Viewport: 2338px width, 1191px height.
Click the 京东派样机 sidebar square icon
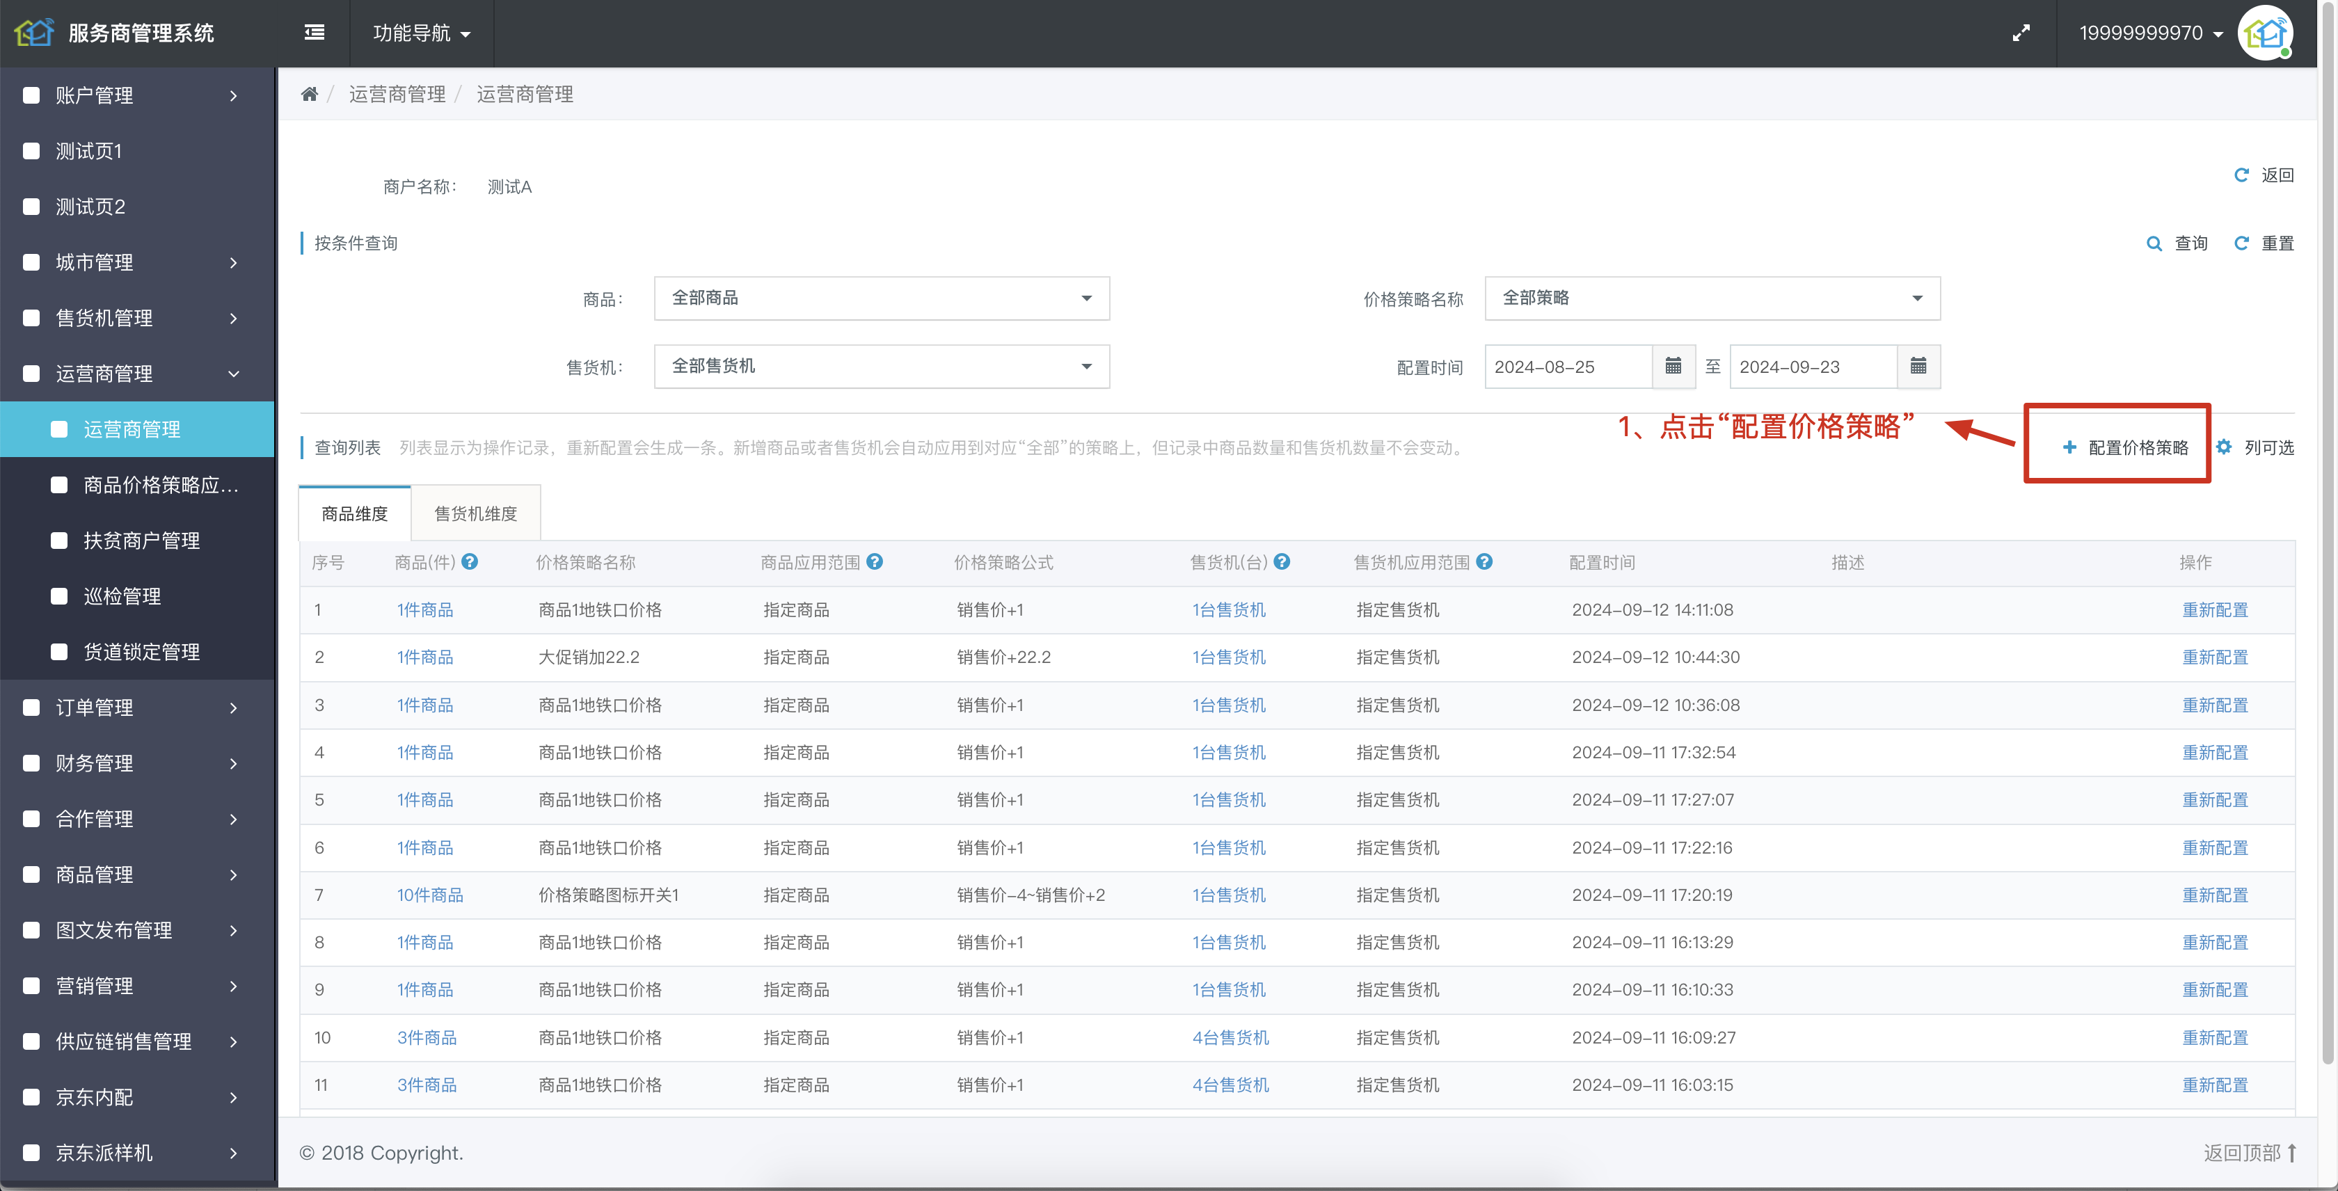pos(31,1152)
